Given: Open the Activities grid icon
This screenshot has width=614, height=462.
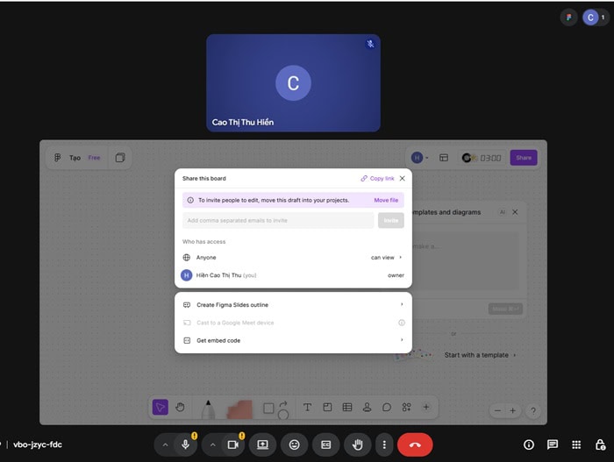Looking at the screenshot, I should pos(576,444).
